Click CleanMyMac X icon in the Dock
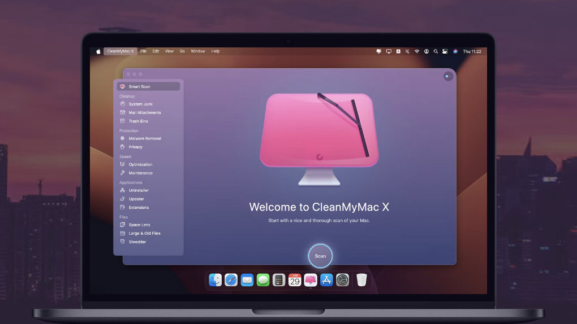Viewport: 577px width, 324px height. [311, 280]
